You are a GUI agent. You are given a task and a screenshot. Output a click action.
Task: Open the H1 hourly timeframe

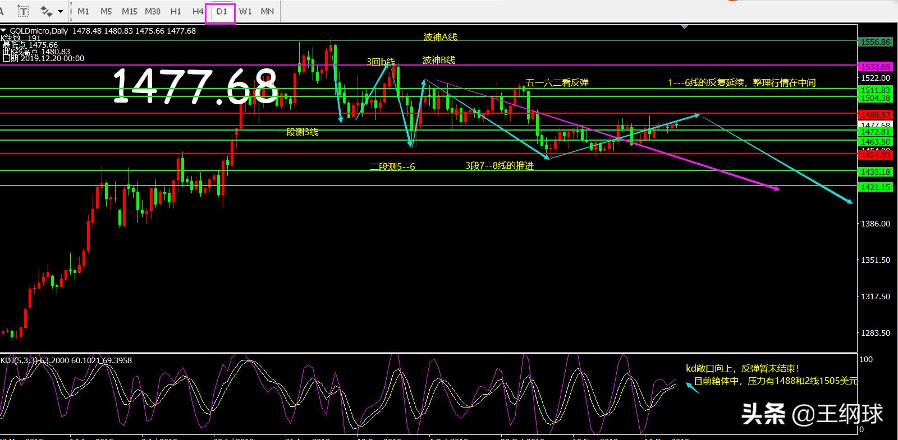coord(176,11)
